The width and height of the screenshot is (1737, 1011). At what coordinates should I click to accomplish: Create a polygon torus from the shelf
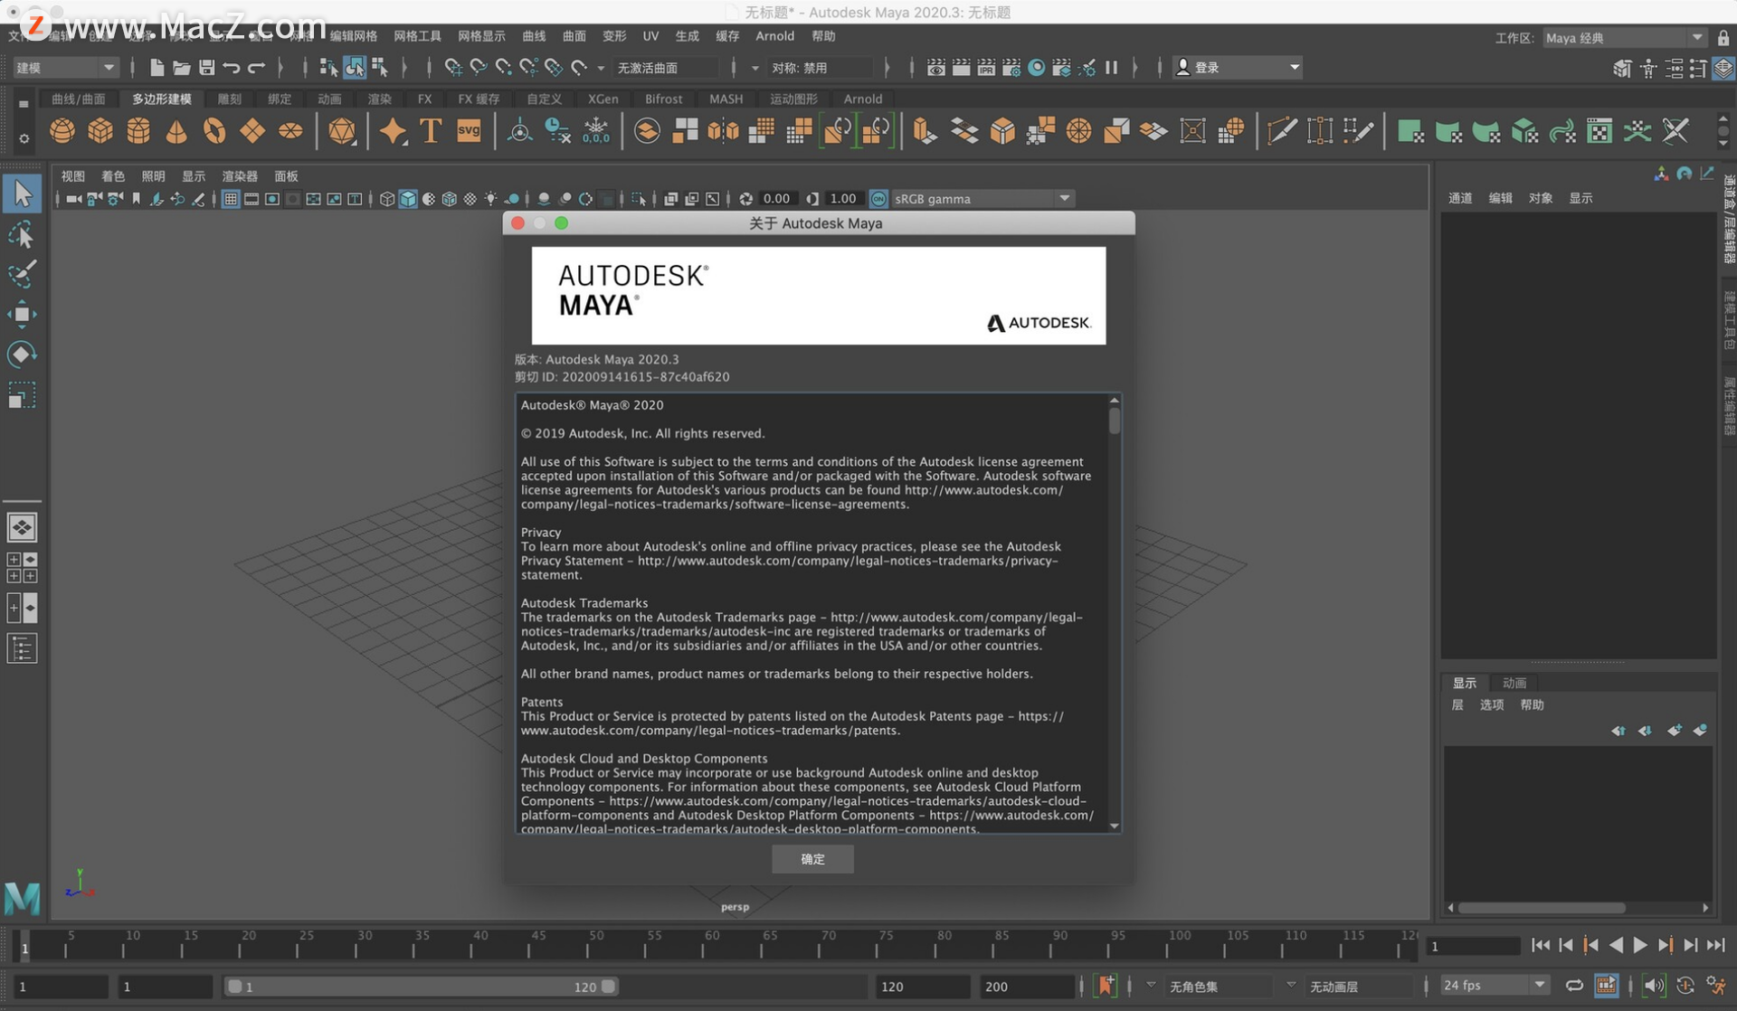[214, 131]
